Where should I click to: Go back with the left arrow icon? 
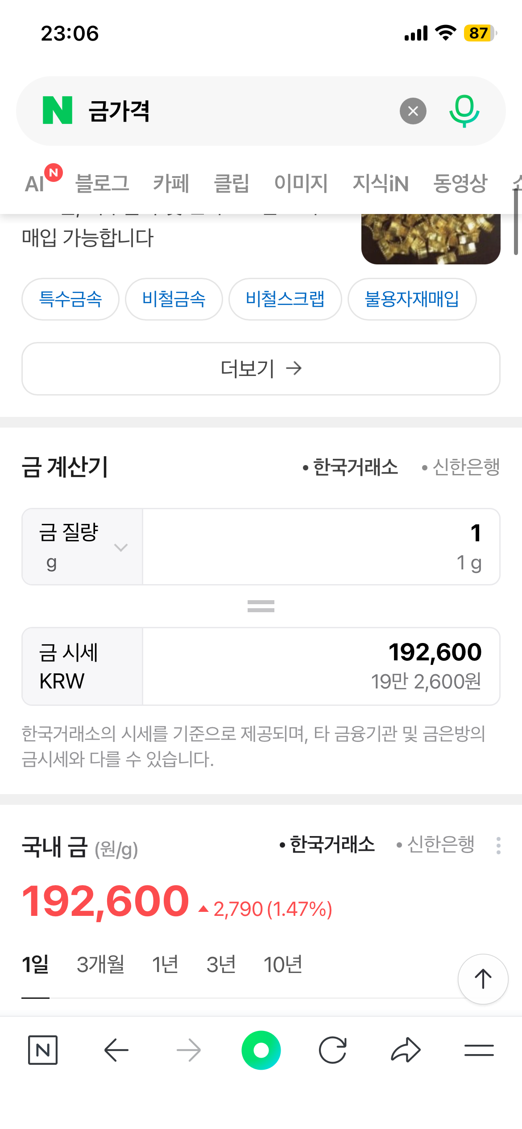(116, 1050)
